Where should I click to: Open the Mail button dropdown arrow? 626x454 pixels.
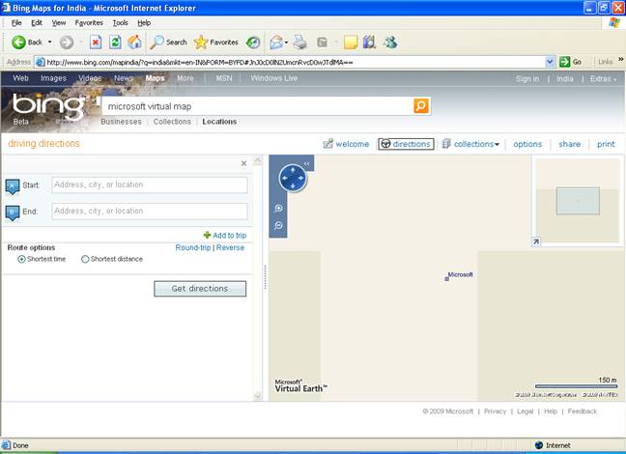point(286,43)
